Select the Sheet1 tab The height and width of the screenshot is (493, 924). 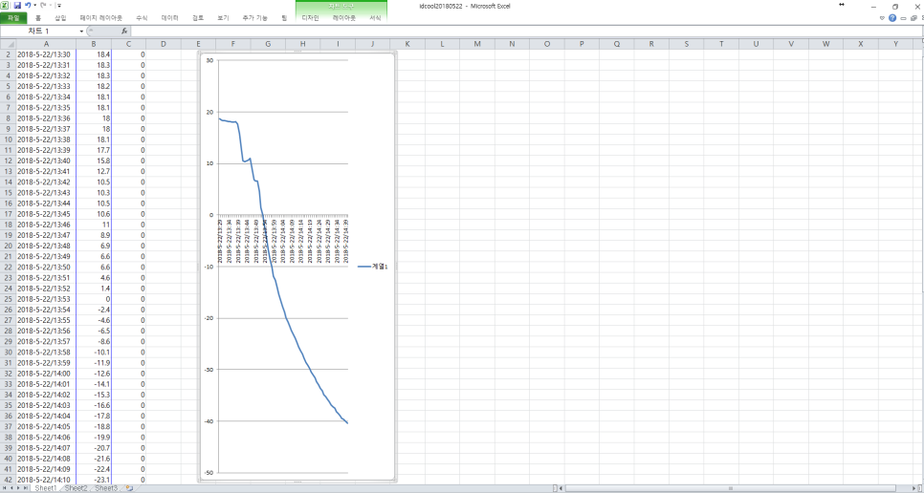point(45,488)
